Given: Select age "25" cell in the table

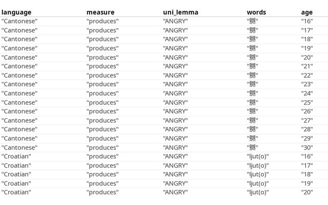Looking at the screenshot, I should (x=307, y=102).
